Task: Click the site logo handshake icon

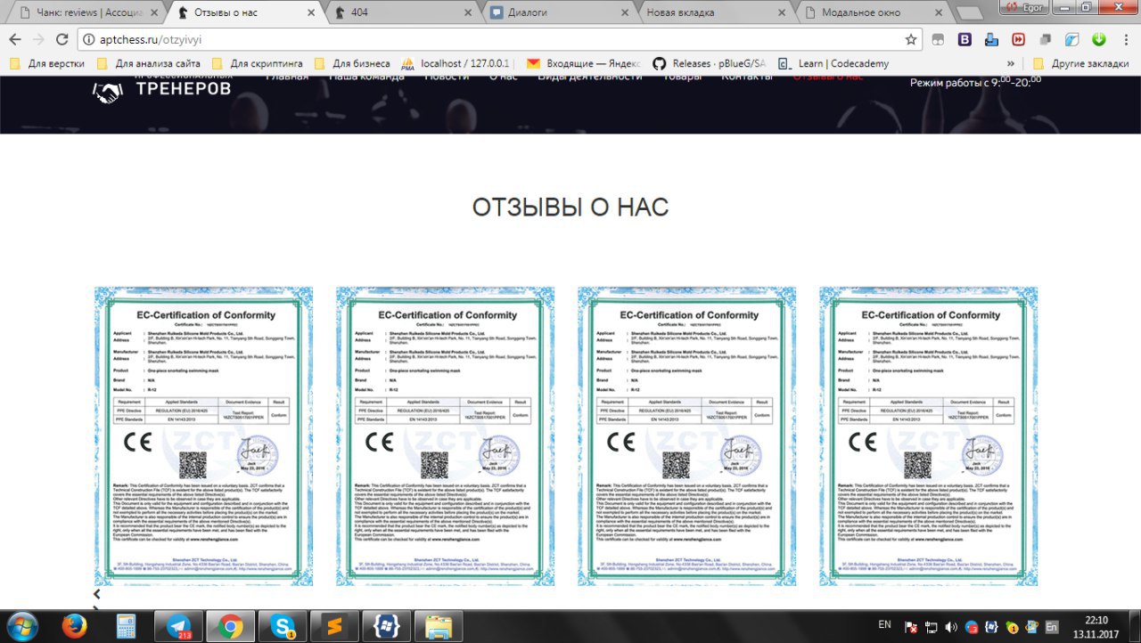Action: [x=108, y=92]
